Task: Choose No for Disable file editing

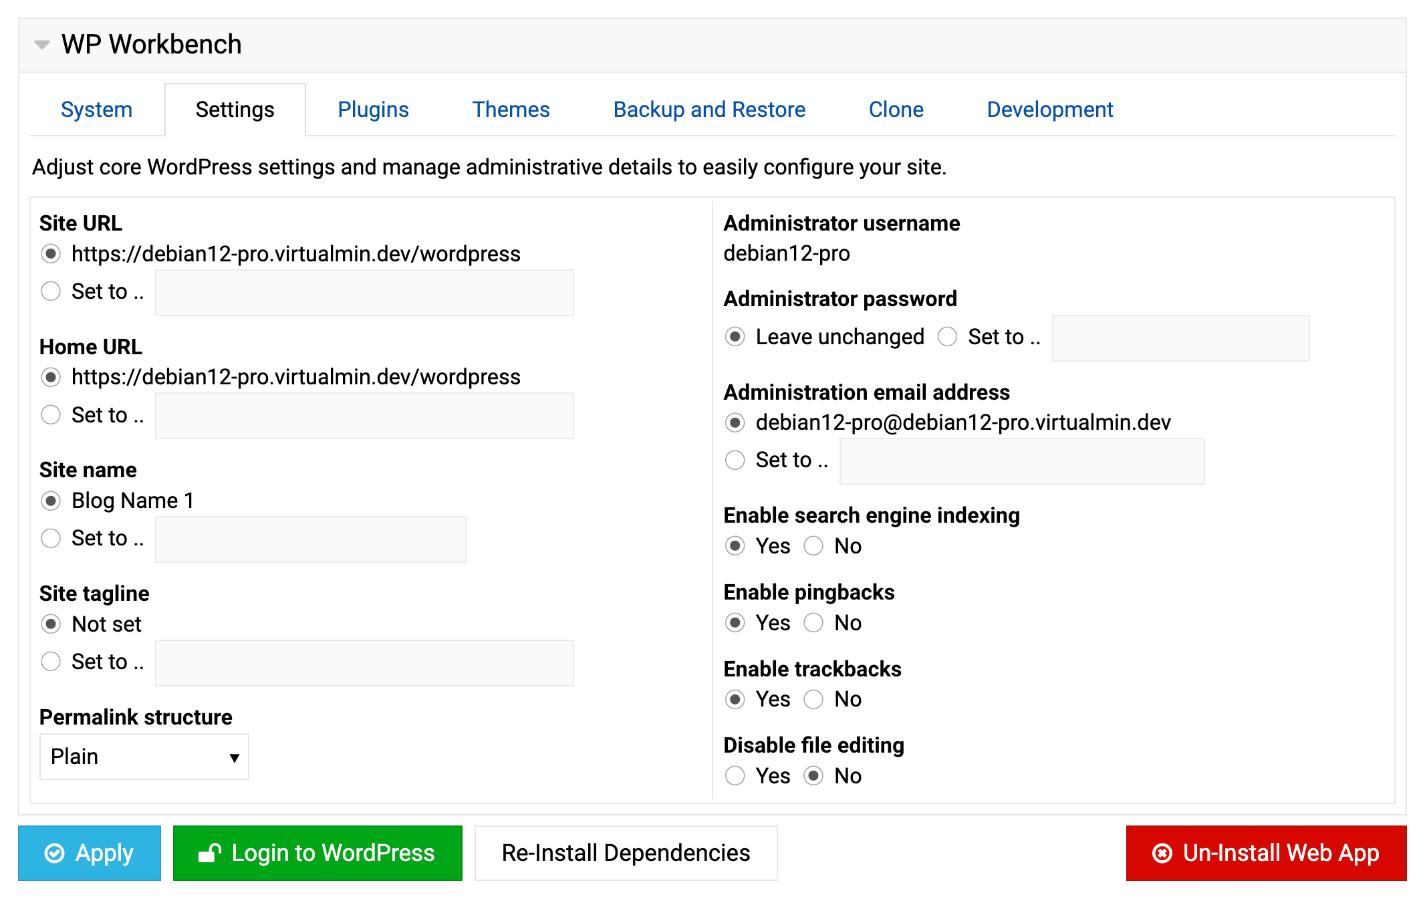Action: [x=813, y=776]
